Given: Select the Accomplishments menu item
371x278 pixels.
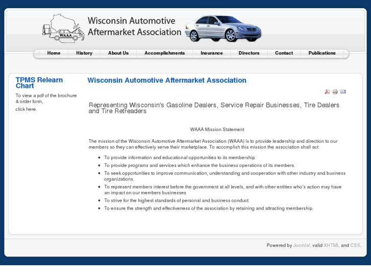Looking at the screenshot, I should pos(165,53).
